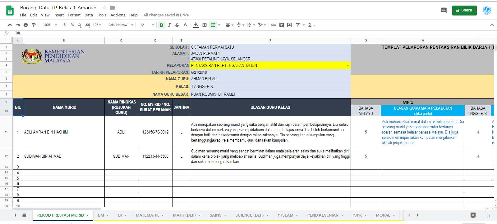
Task: Open more number formats dropdown
Action: pos(97,25)
